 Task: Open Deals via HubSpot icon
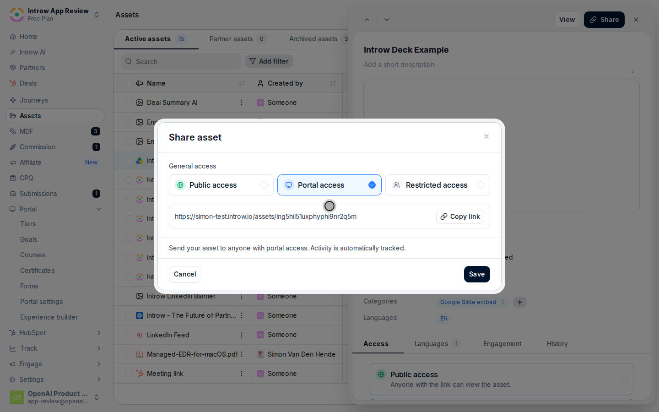click(x=13, y=83)
